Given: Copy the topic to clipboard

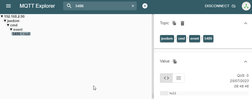Looking at the screenshot, I should [174, 23].
